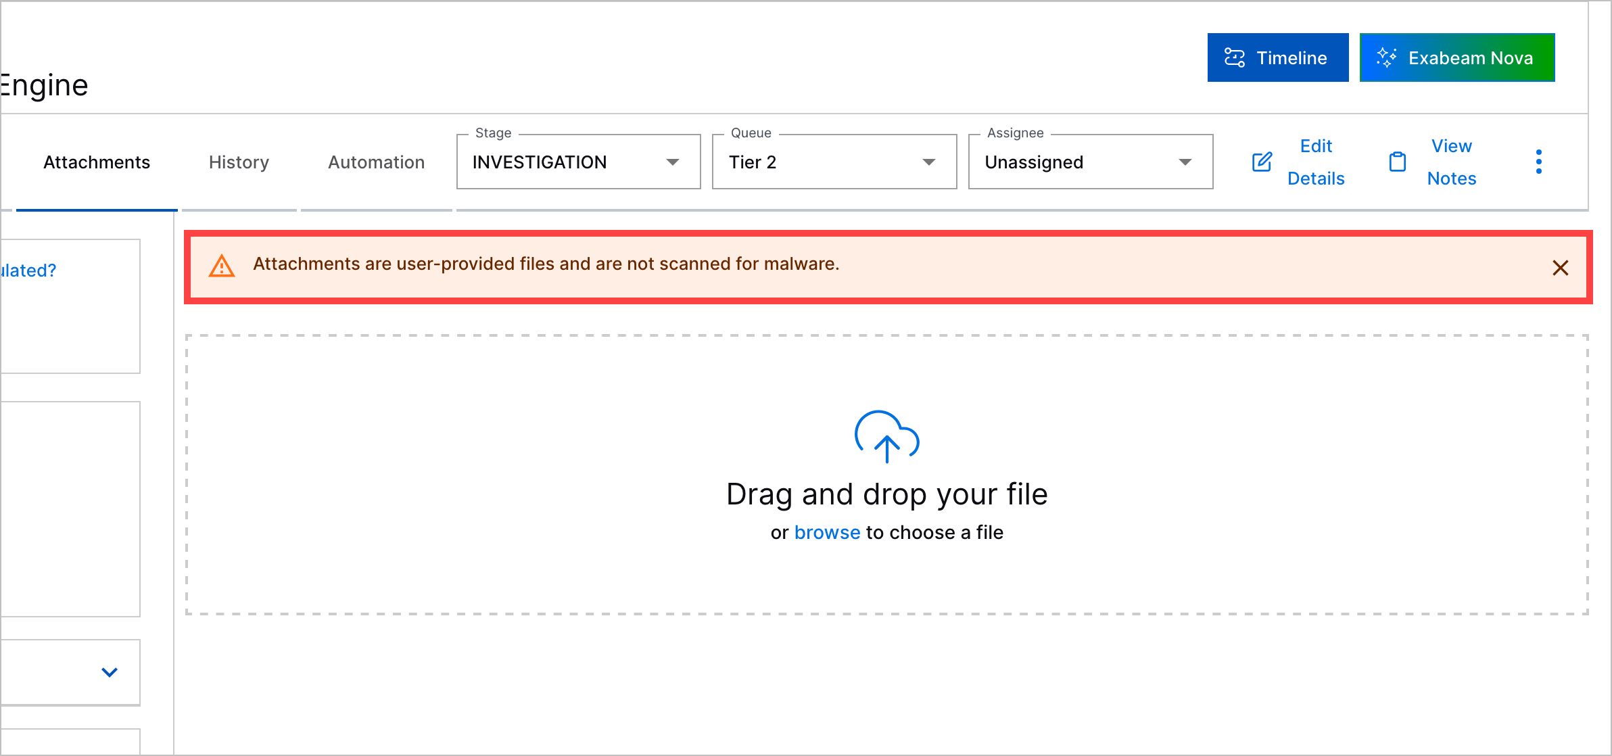Expand the collapsed sidebar section chevron
This screenshot has height=756, width=1612.
click(108, 672)
